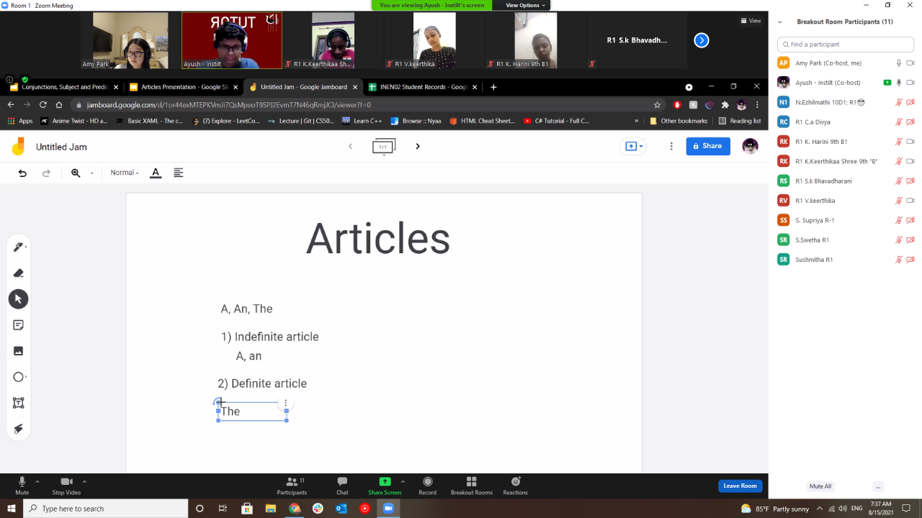Image resolution: width=922 pixels, height=518 pixels.
Task: Open the text box three-dot options
Action: (285, 403)
